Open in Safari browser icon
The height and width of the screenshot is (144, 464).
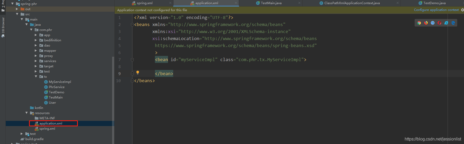433,23
